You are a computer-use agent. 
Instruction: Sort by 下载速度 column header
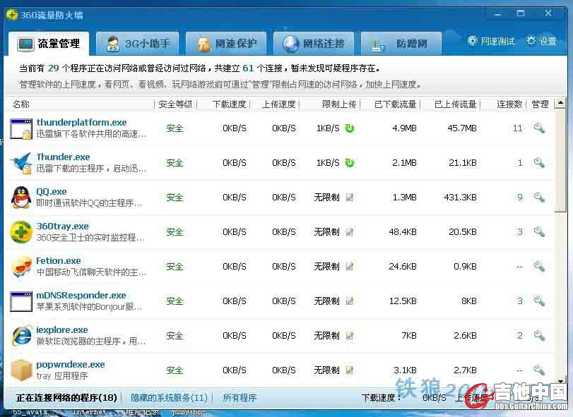click(230, 104)
